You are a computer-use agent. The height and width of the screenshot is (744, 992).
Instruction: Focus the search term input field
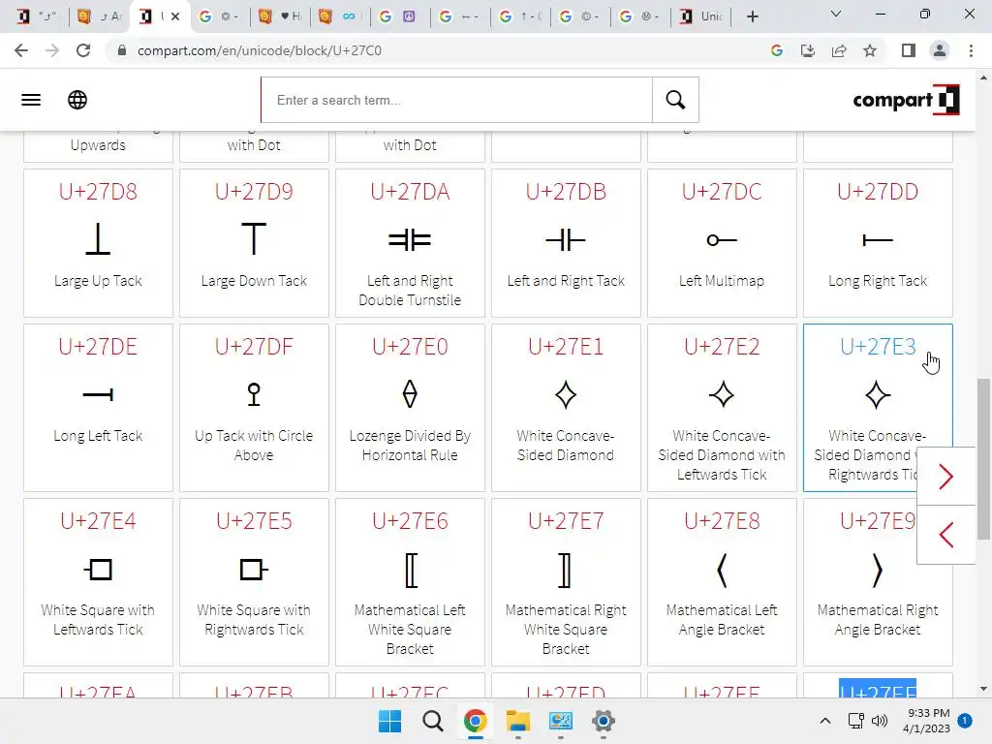pyautogui.click(x=457, y=100)
